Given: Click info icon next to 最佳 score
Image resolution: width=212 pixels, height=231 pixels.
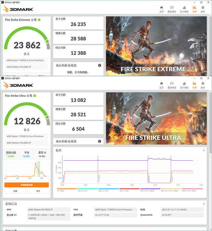Looking at the screenshot, I should 45,152.
